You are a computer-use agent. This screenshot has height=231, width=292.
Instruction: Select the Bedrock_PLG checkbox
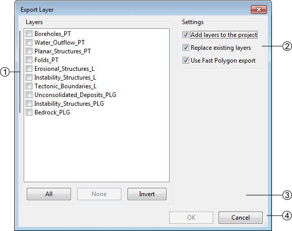click(x=29, y=112)
